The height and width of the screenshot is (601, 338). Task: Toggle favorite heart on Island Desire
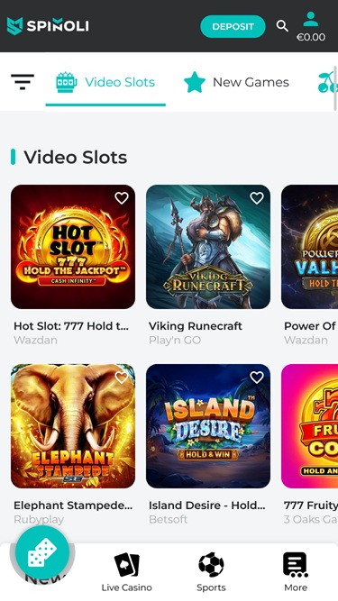click(x=257, y=378)
